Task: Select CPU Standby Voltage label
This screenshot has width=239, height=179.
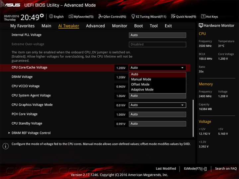Action: pos(27,123)
